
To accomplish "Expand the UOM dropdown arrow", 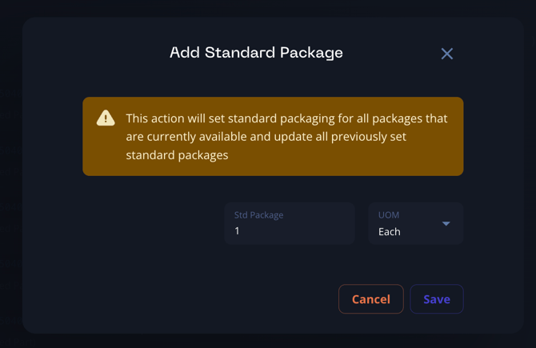I will (x=446, y=224).
